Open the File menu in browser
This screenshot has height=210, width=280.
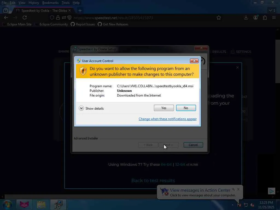point(4,3)
